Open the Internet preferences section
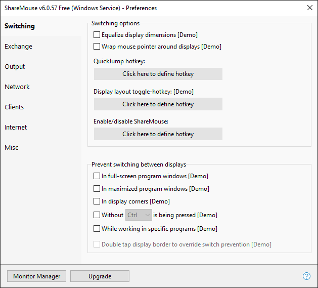The height and width of the screenshot is (288, 318). click(16, 128)
